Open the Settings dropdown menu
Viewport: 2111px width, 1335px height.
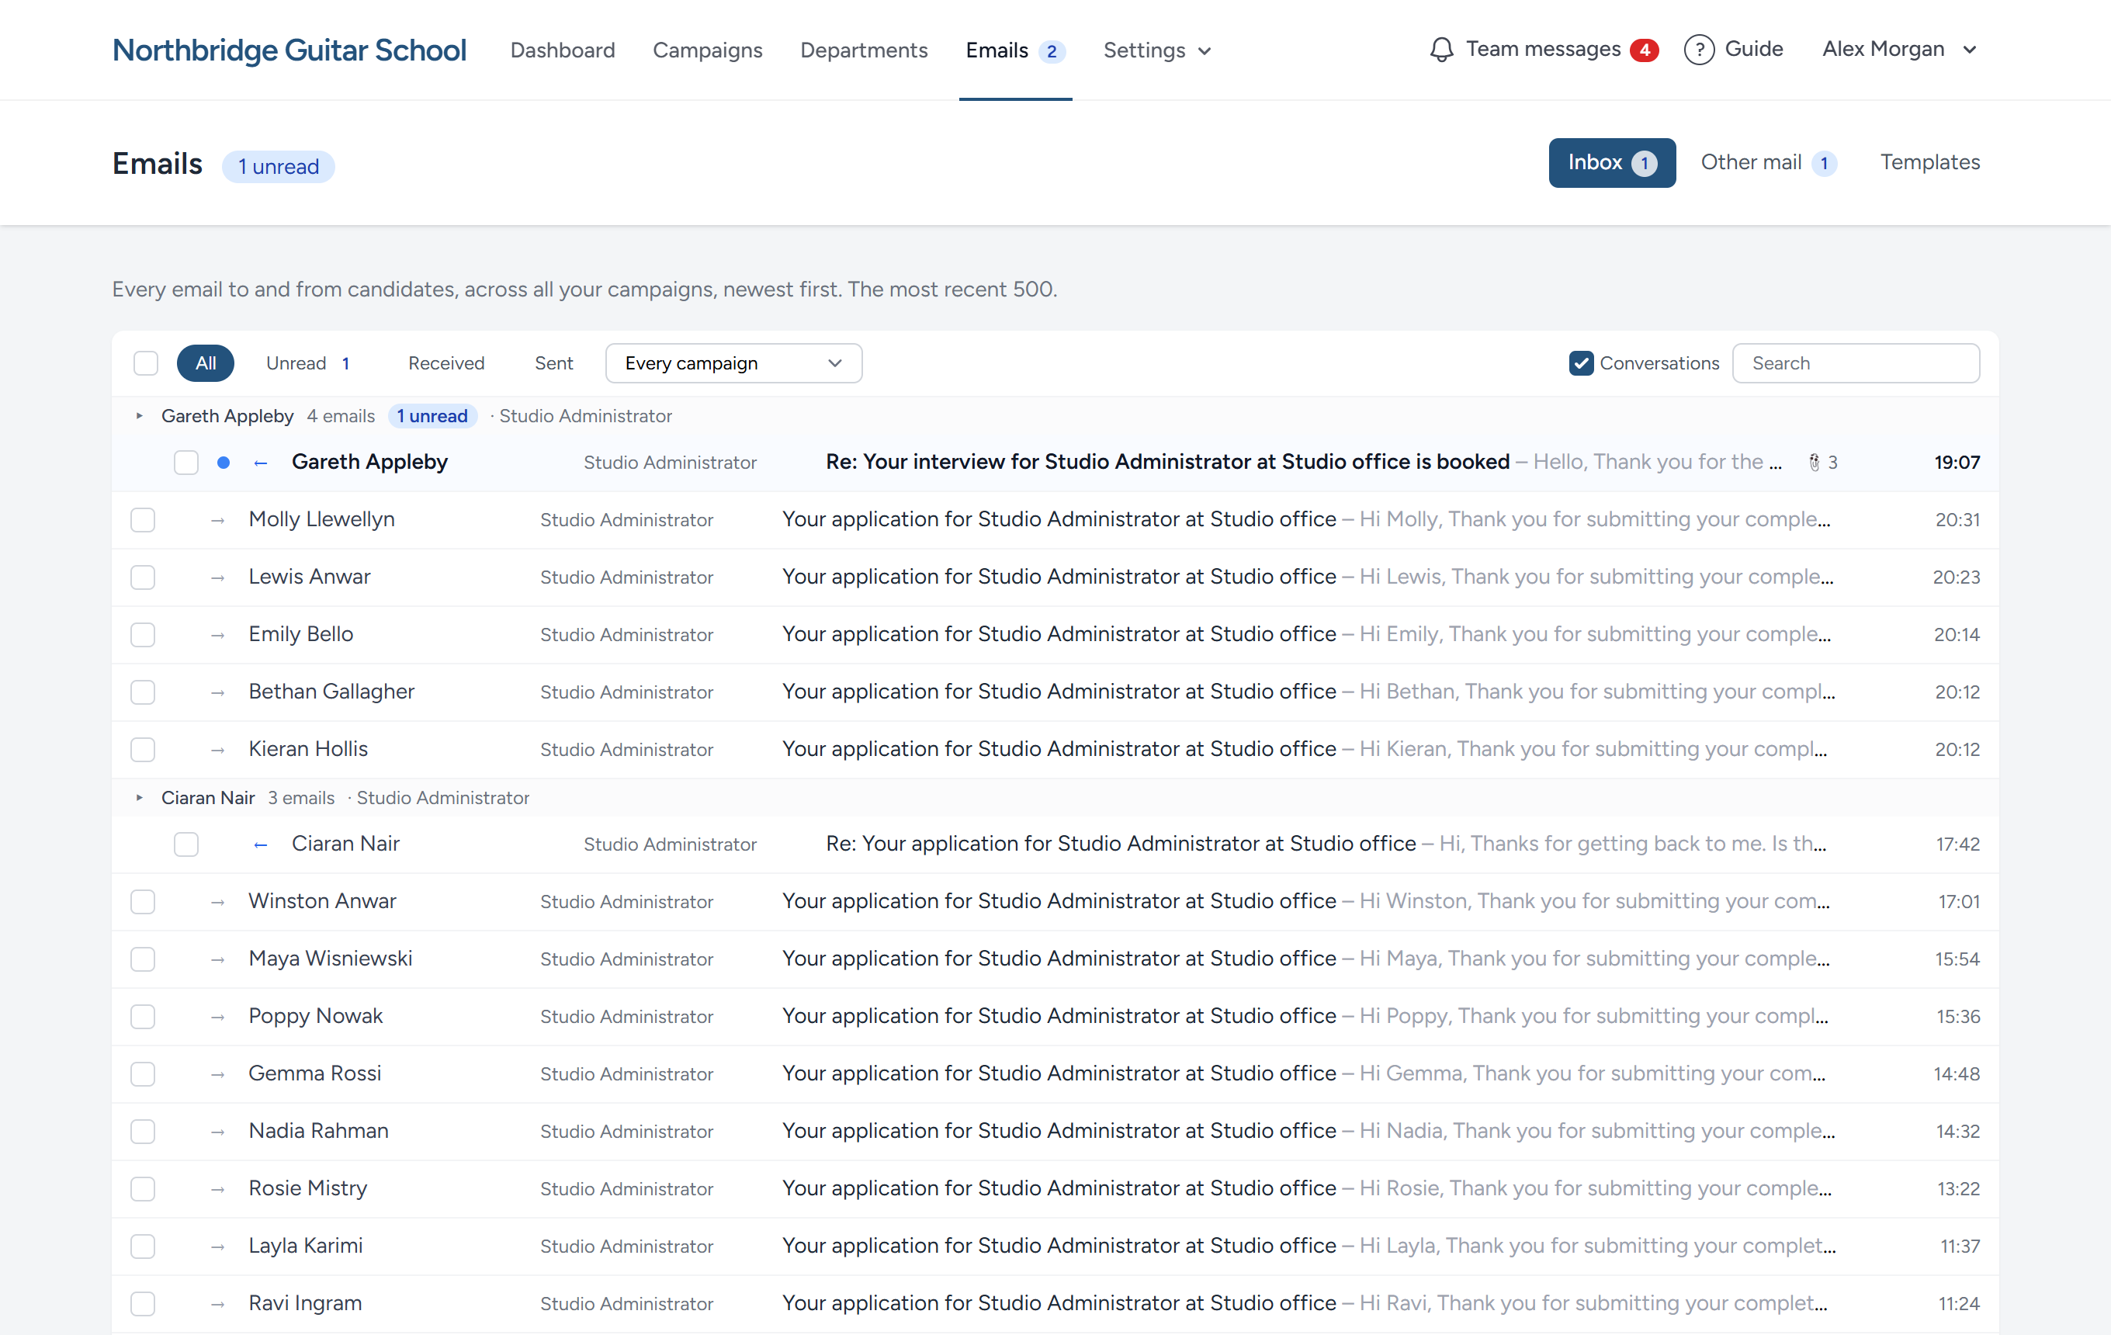pyautogui.click(x=1157, y=50)
